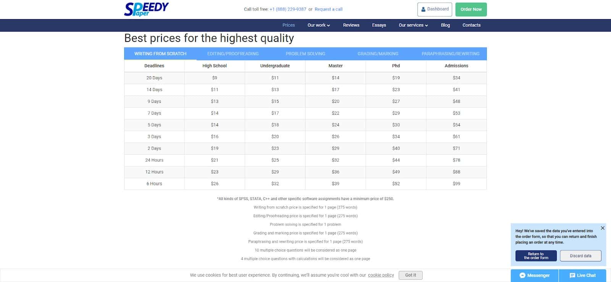Switch to the Paraphrasing/Rewriting tab
Image resolution: width=611 pixels, height=282 pixels.
(451, 54)
